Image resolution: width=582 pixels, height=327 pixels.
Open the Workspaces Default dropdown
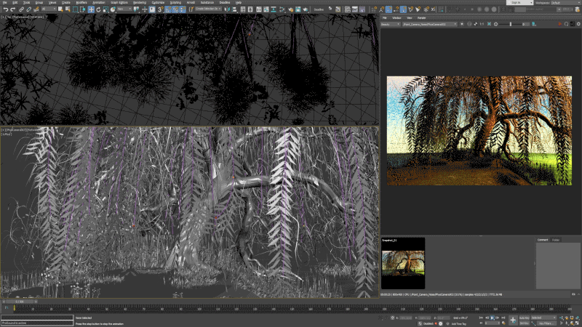[566, 3]
